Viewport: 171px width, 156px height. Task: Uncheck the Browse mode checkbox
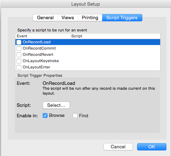pyautogui.click(x=45, y=116)
